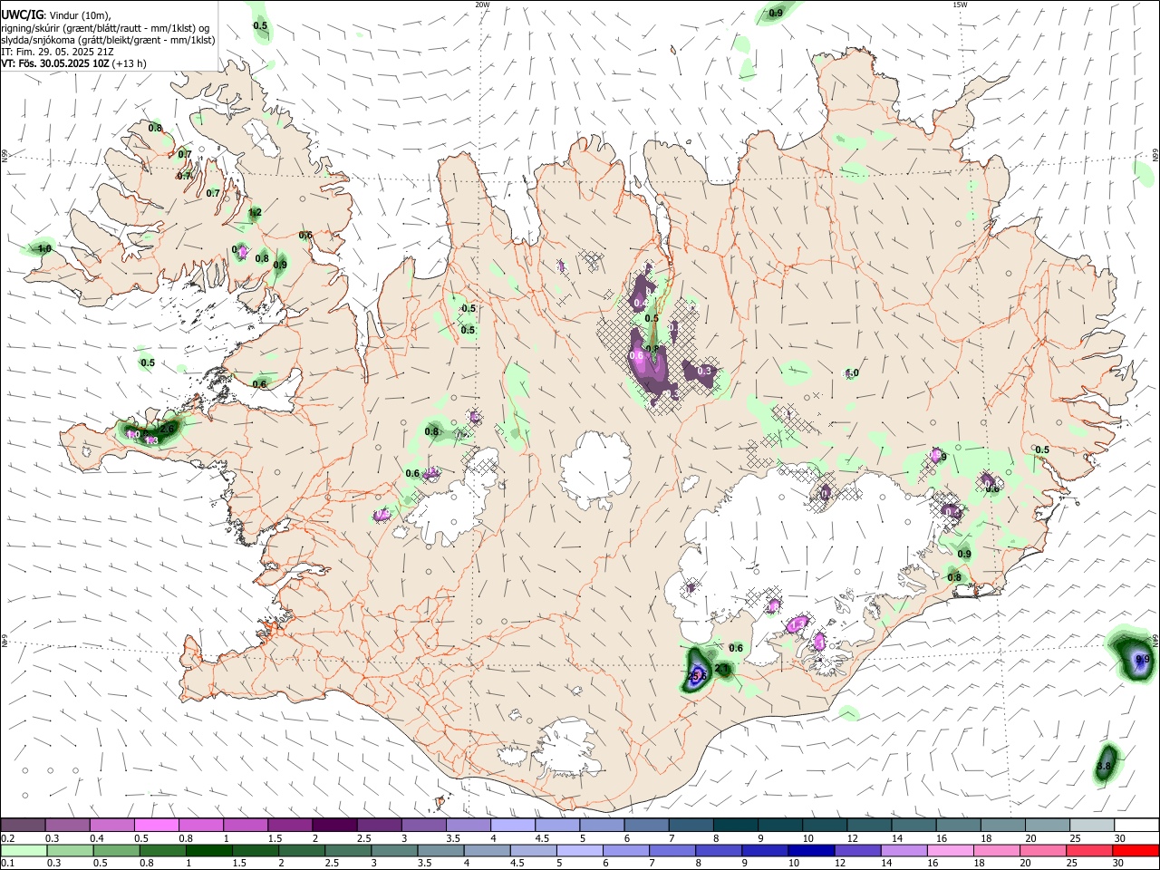
Task: Click the 'rigning/skúrir (grænt/blátt/rautt' legend description line
Action: pyautogui.click(x=104, y=27)
